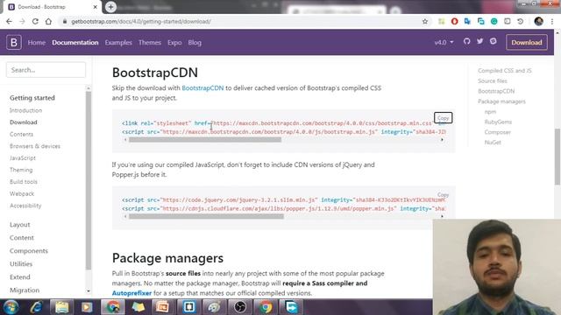Expand the Components sidebar section
This screenshot has width=561, height=315.
point(29,251)
